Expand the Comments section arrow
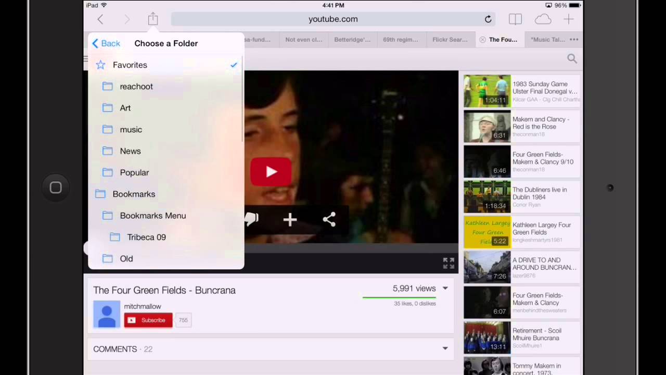Image resolution: width=666 pixels, height=375 pixels. [445, 348]
